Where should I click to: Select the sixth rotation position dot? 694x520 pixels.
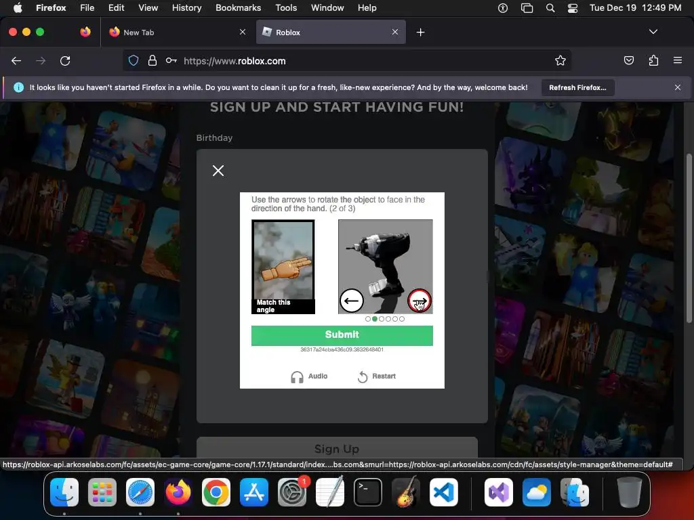click(x=401, y=319)
